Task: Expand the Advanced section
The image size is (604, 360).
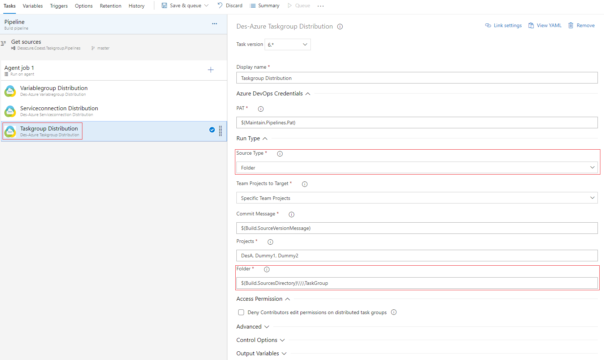Action: (253, 327)
